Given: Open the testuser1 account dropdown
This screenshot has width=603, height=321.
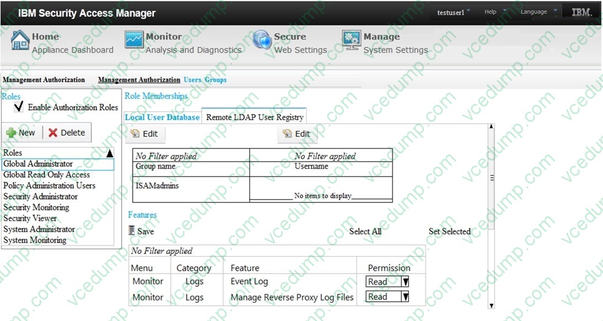Looking at the screenshot, I should (468, 12).
